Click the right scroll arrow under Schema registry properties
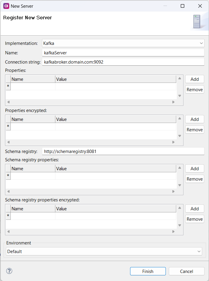209x281 pixels. click(173, 191)
